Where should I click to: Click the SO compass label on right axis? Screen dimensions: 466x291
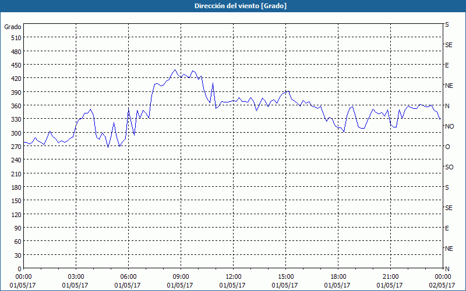(x=449, y=167)
